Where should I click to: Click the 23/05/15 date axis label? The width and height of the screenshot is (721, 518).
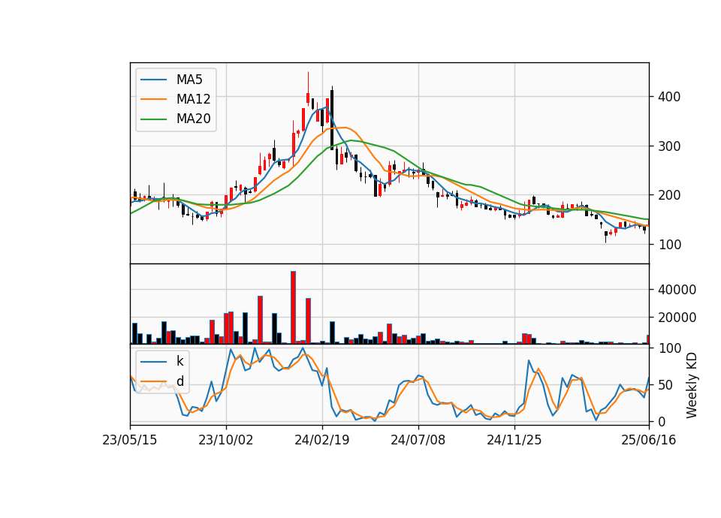tap(130, 440)
